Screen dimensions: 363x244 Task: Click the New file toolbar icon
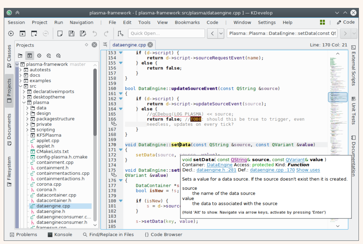point(60,33)
